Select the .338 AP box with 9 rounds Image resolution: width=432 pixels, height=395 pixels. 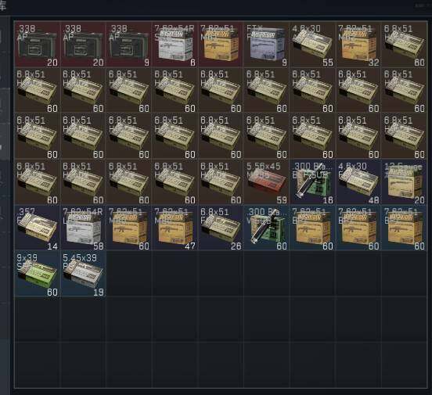tap(129, 44)
